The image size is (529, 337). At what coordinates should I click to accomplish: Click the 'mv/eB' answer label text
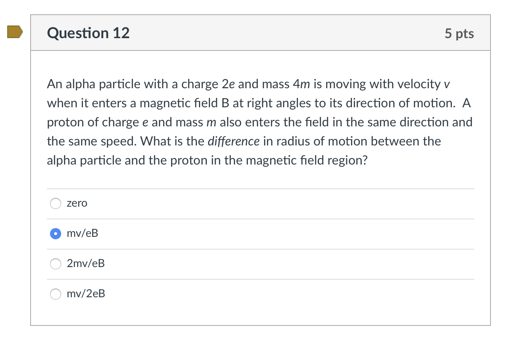(82, 234)
